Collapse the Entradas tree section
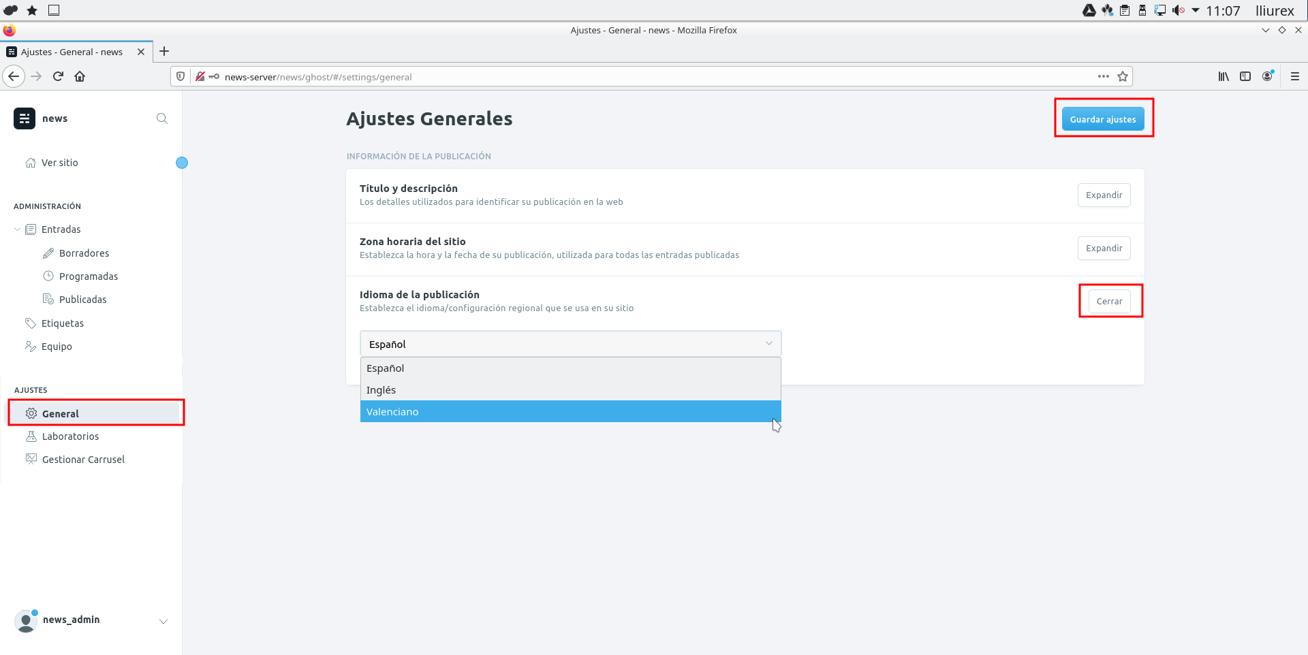Image resolution: width=1308 pixels, height=655 pixels. coord(18,229)
